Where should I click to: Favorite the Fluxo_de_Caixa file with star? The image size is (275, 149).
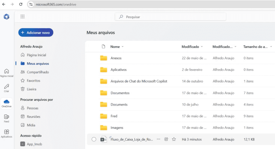[x=174, y=139]
